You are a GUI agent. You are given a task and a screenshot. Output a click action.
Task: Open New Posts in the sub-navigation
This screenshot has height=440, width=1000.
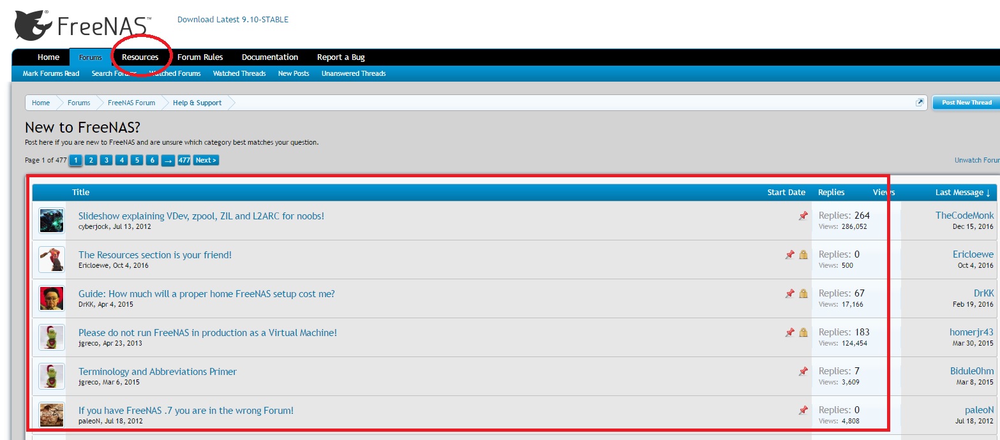[294, 73]
